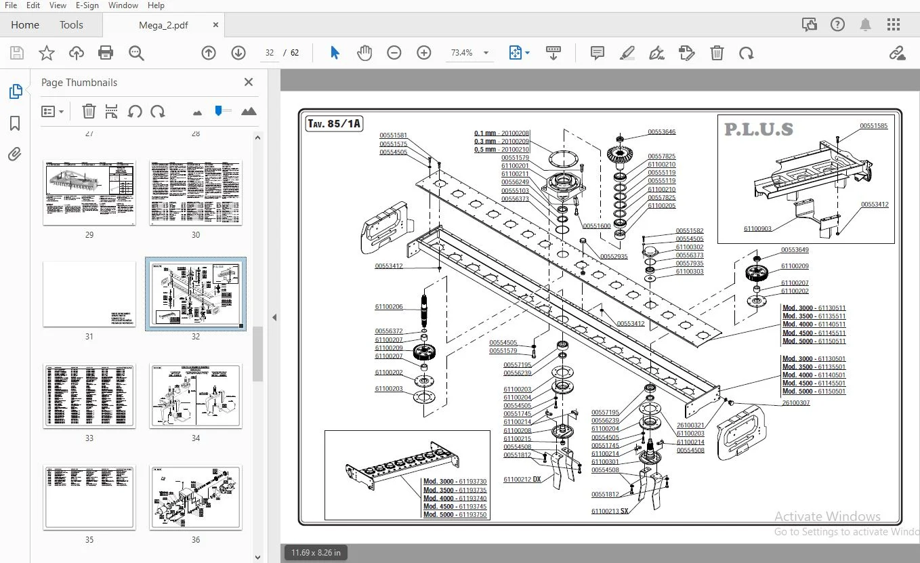Bookmark this file with the star icon
Screen dimensions: 920x563
pos(47,53)
